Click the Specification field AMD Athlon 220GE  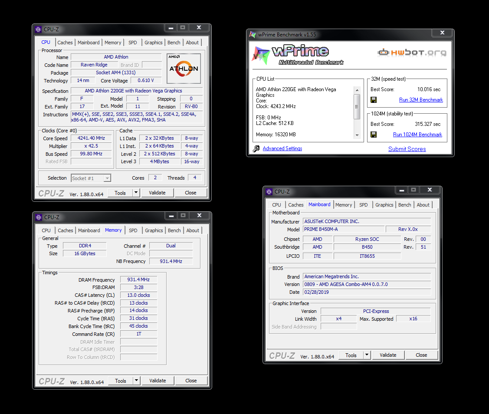pyautogui.click(x=137, y=91)
